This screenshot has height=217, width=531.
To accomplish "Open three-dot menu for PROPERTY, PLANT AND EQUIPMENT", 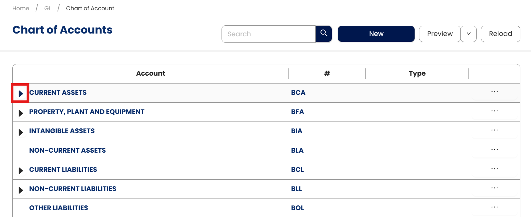I will click(494, 111).
